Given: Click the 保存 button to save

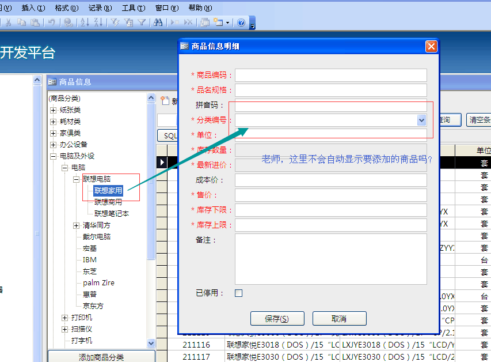Looking at the screenshot, I should coord(277,318).
